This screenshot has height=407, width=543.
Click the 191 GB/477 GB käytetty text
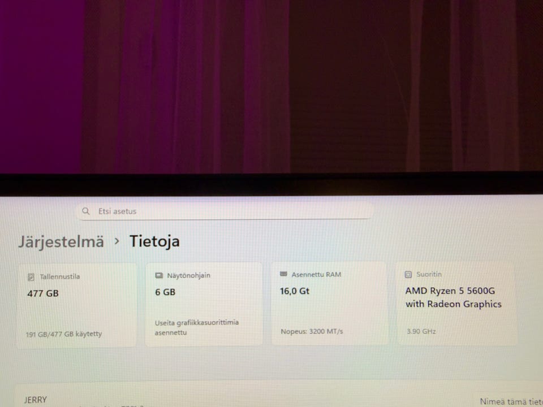(x=64, y=334)
